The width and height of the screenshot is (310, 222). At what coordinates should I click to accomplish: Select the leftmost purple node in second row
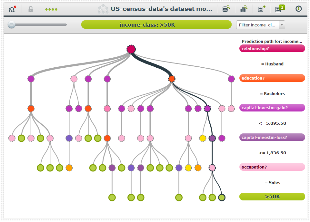(31, 79)
